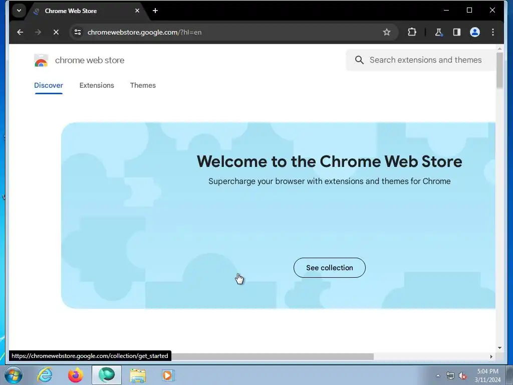Minimize the Chrome window
The image size is (513, 385).
click(x=446, y=11)
